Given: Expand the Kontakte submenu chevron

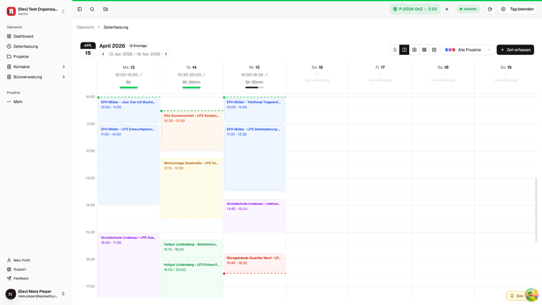Looking at the screenshot, I should coord(63,67).
